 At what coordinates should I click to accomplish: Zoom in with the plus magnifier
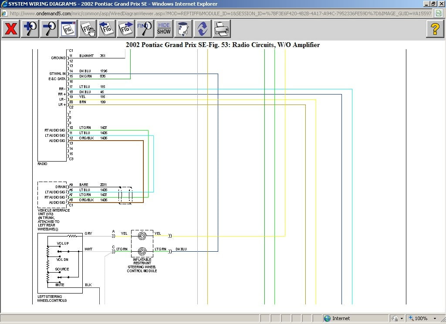[x=30, y=29]
